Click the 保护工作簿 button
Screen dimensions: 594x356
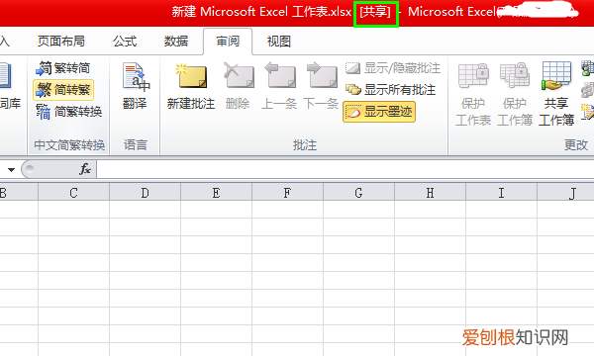(x=515, y=94)
